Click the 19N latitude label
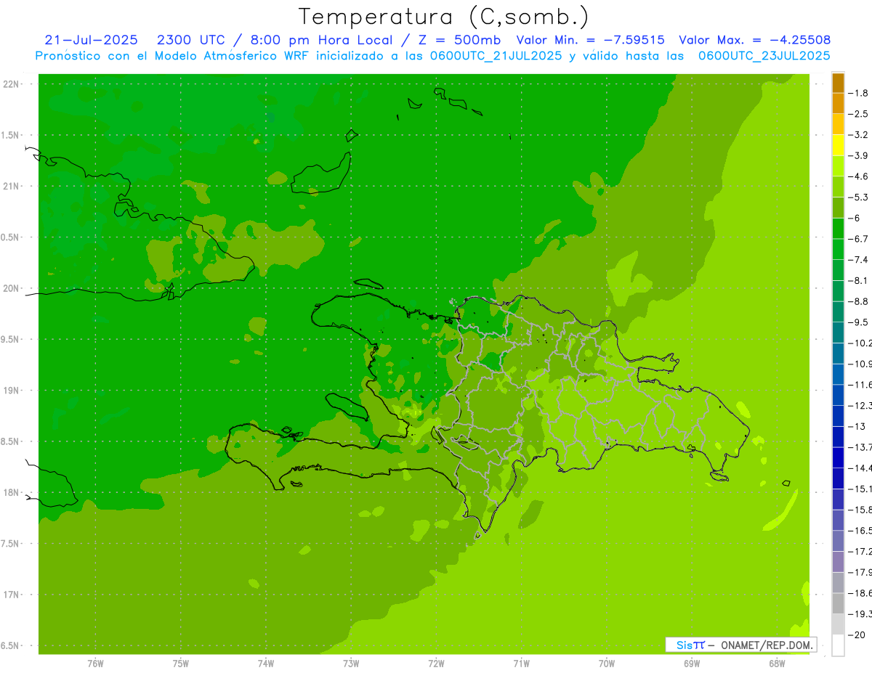872x673 pixels. (12, 391)
